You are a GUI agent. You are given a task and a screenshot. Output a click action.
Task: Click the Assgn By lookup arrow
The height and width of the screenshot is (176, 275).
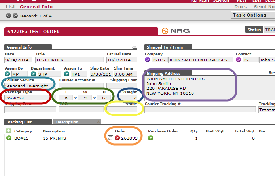8,74
